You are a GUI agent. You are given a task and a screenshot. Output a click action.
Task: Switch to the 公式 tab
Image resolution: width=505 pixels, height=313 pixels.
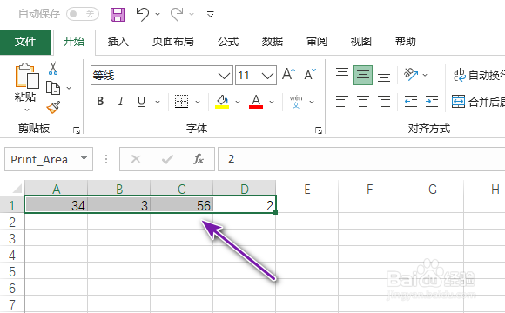click(228, 42)
